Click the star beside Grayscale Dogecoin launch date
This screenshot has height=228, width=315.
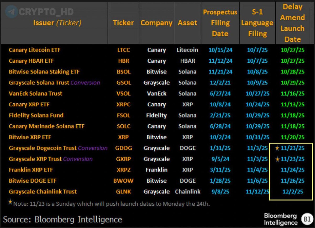277,148
